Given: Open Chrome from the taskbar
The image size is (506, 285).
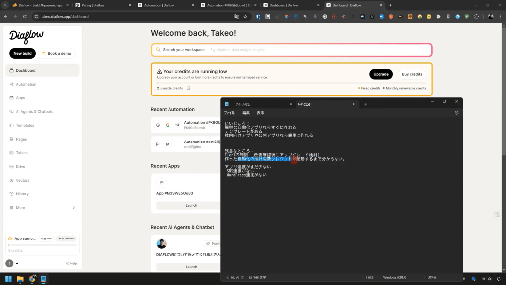Looking at the screenshot, I should (32, 279).
